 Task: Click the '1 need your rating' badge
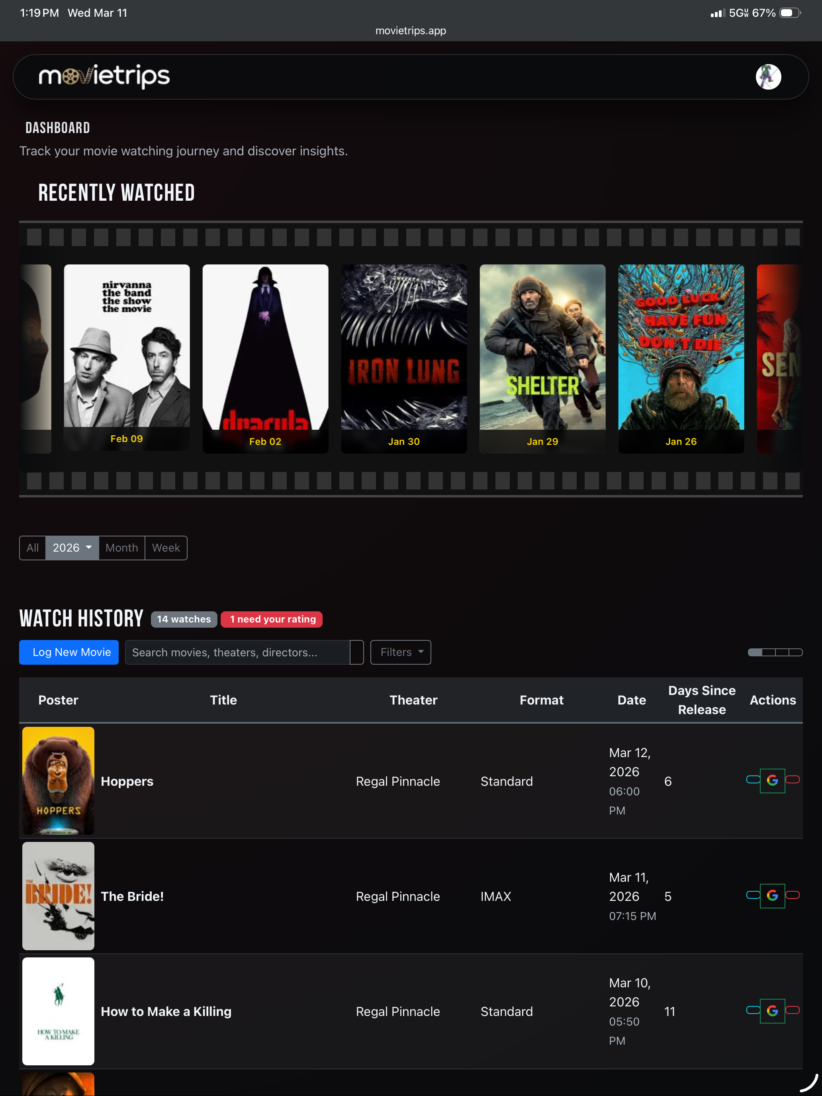click(x=272, y=619)
